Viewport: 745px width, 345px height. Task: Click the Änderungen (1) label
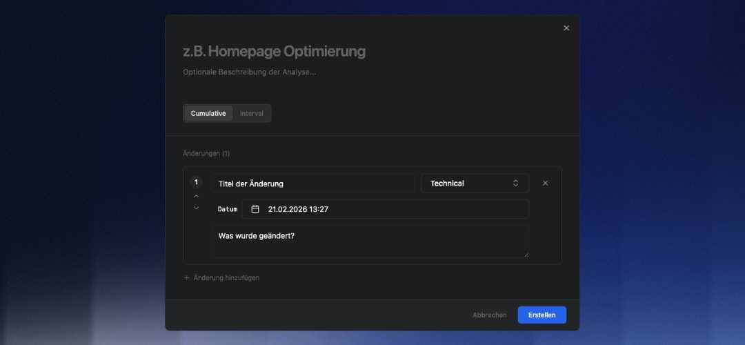click(206, 153)
